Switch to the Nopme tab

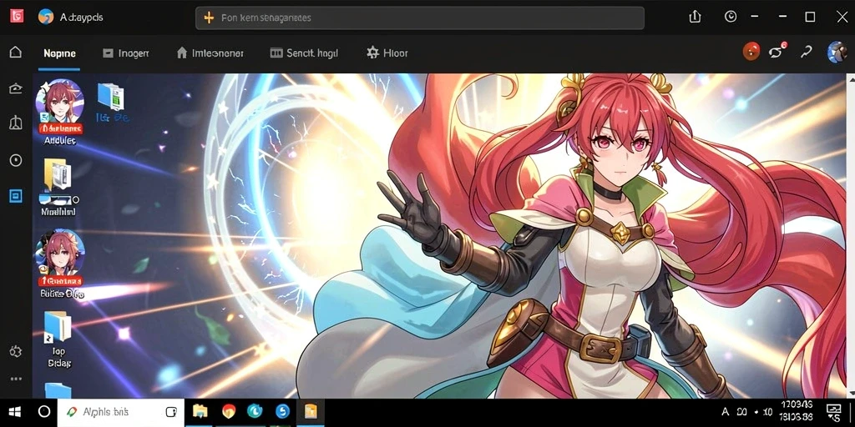(x=59, y=53)
